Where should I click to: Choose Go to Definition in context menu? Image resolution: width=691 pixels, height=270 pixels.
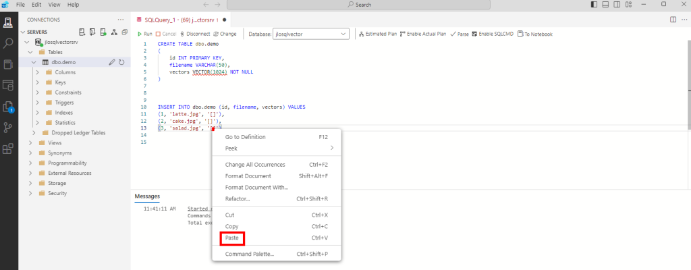(x=276, y=137)
